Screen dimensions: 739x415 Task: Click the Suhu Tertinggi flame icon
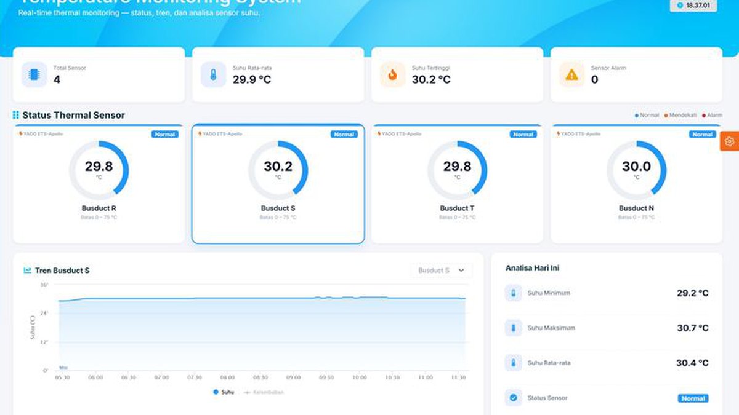pos(392,74)
